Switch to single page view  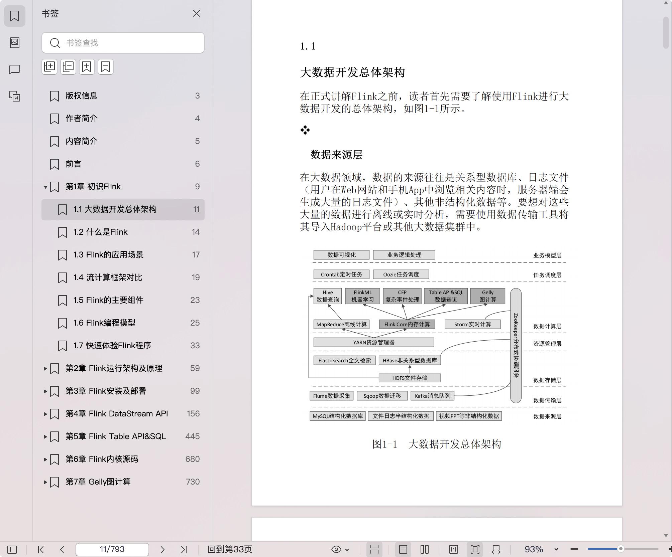coord(403,549)
